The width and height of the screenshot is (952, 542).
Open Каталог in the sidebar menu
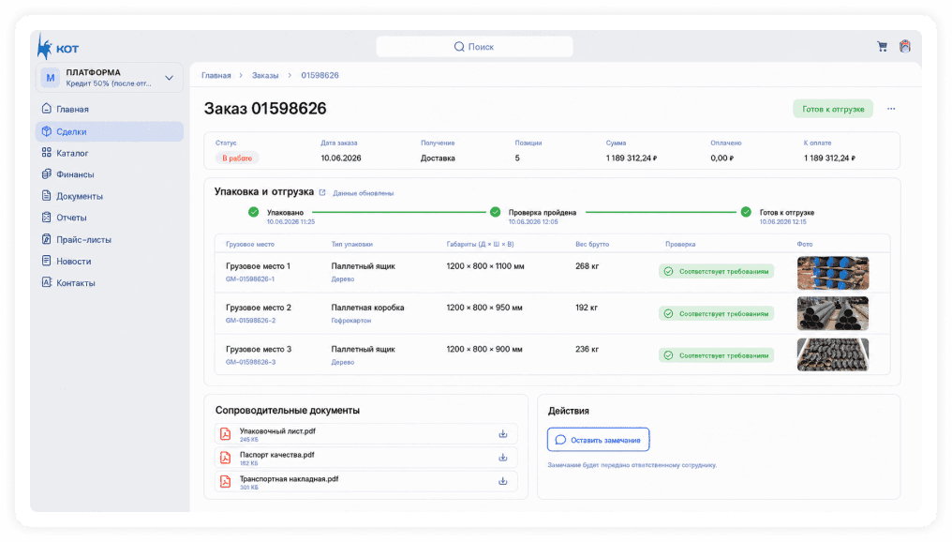click(110, 153)
